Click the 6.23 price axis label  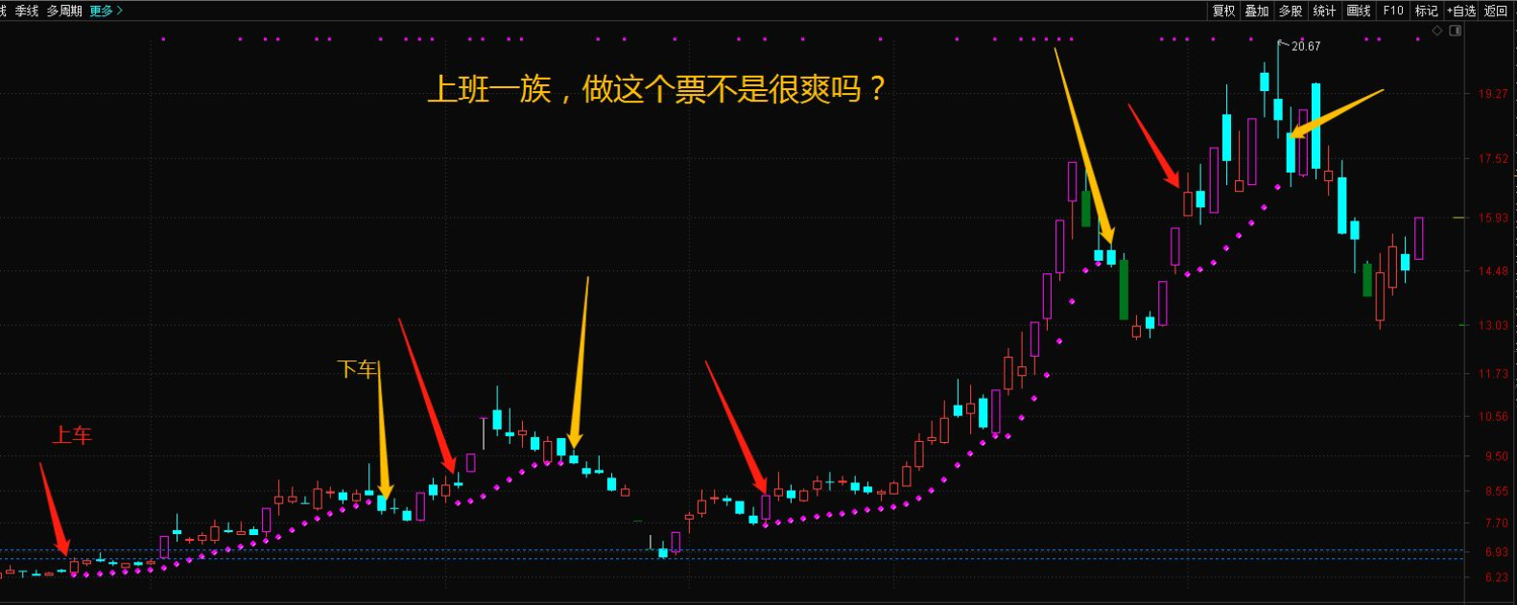[1496, 578]
